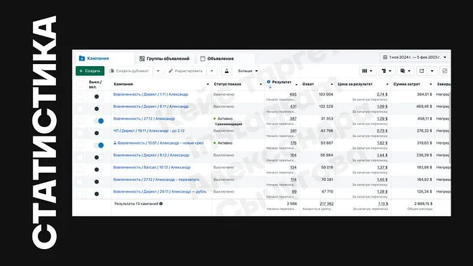473x266 pixels.
Task: Click the reach value 70 281
Action: [327, 180]
